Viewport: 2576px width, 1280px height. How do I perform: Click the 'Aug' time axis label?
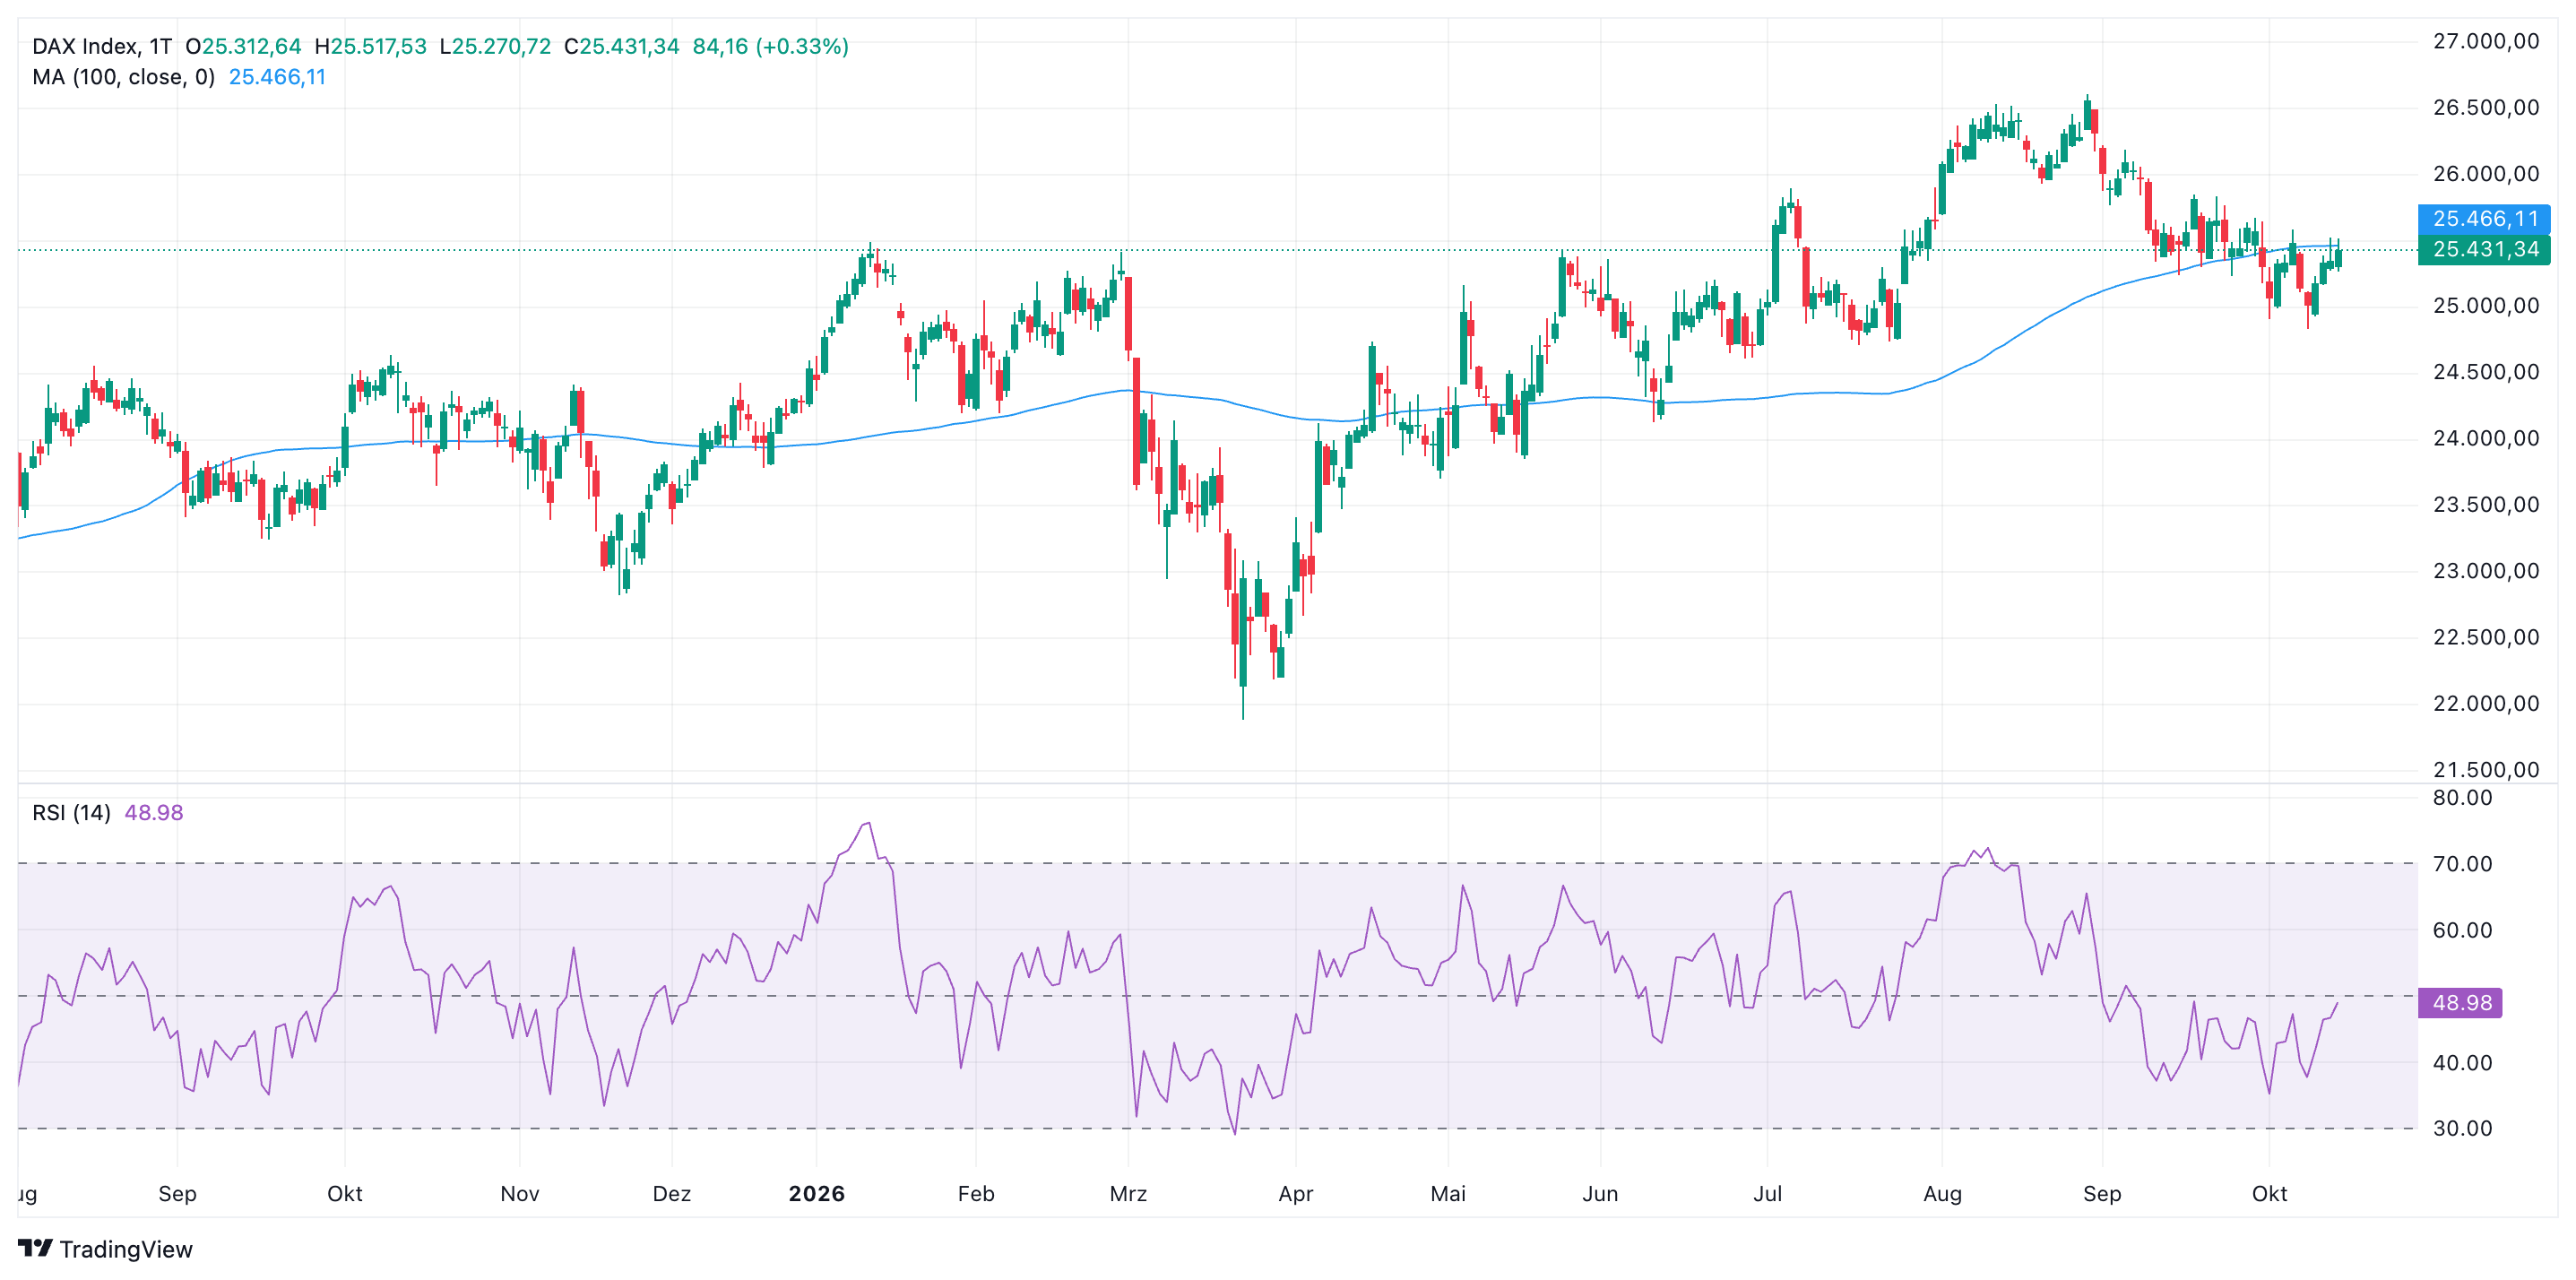pyautogui.click(x=1942, y=1193)
